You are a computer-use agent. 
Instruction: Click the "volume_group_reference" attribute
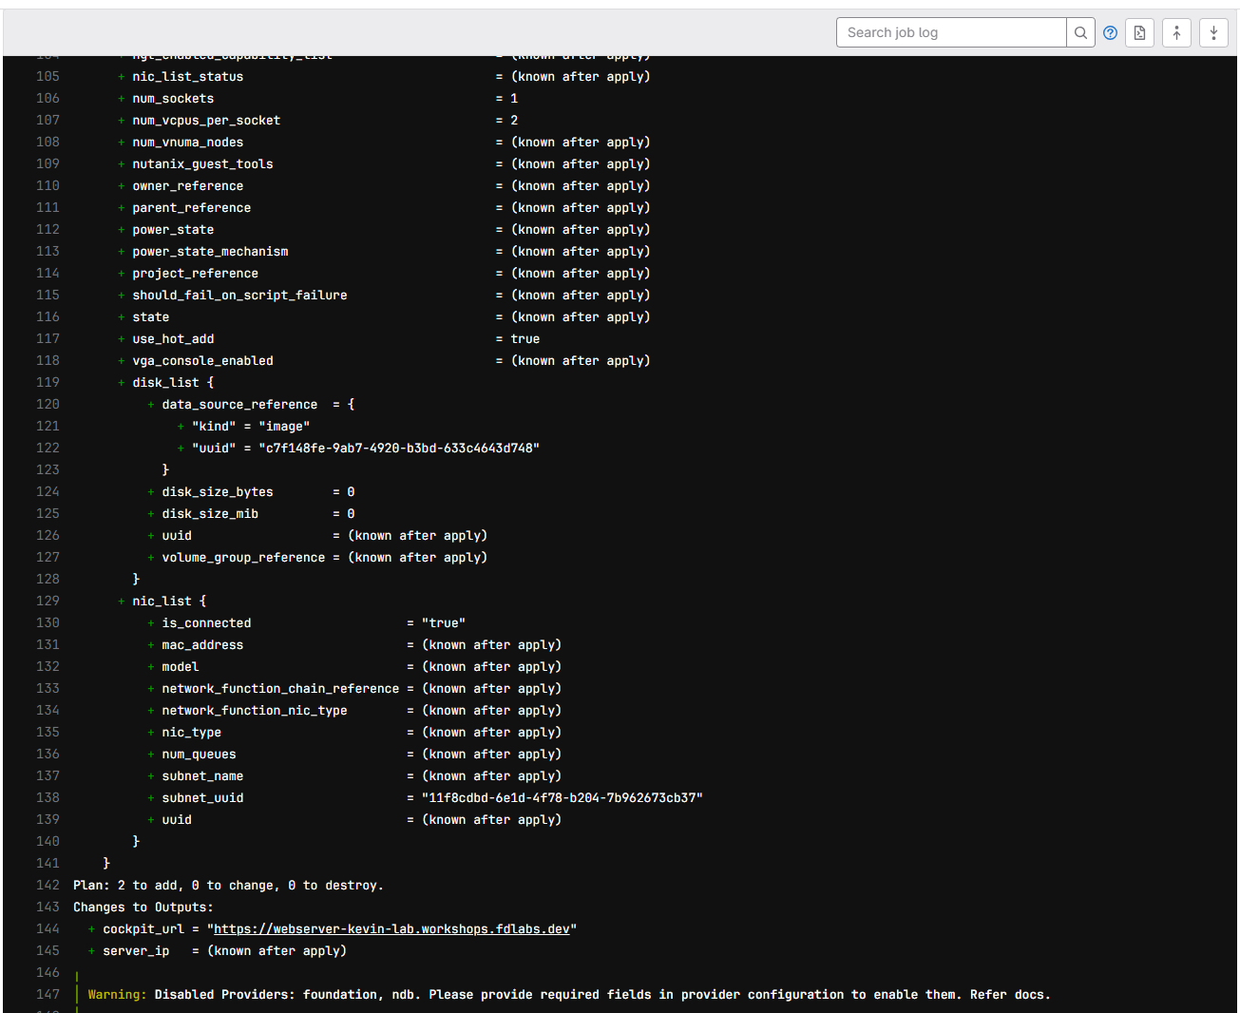243,558
